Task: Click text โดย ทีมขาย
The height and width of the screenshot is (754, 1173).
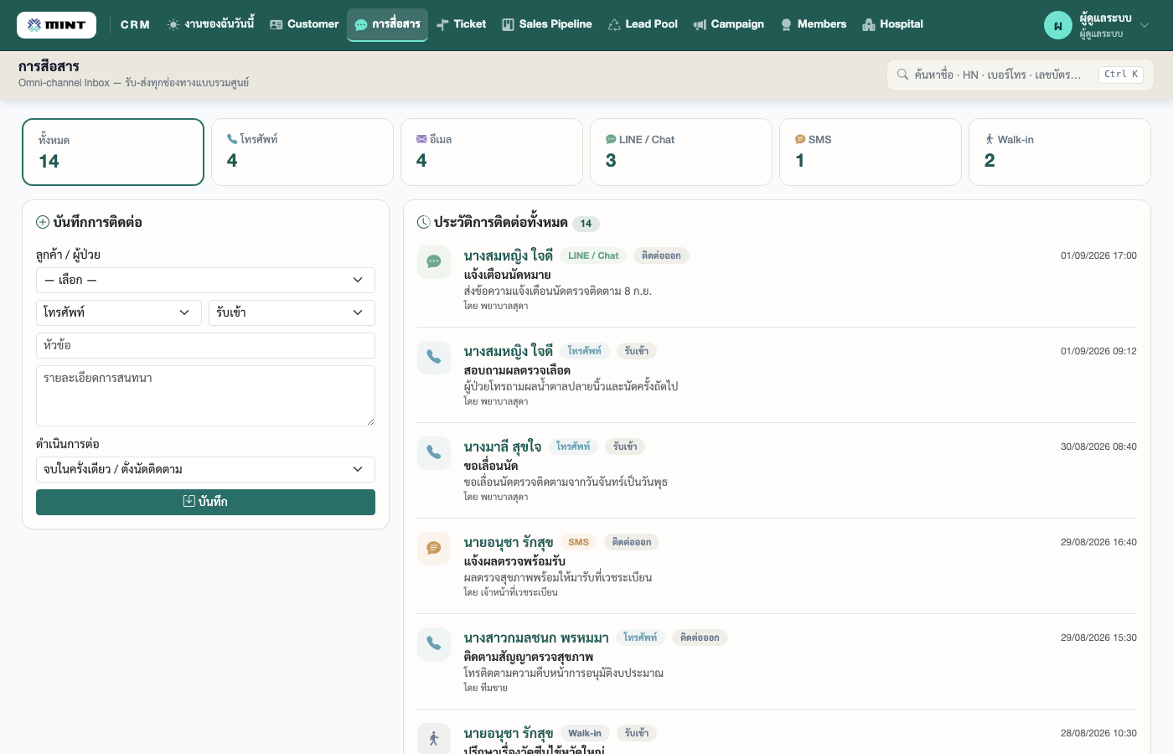Action: pyautogui.click(x=486, y=688)
